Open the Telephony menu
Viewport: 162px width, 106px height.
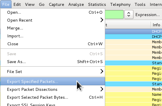[x=120, y=4]
